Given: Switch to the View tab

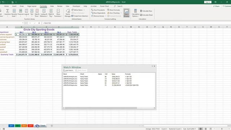Looking at the screenshot, I should tap(67, 6).
